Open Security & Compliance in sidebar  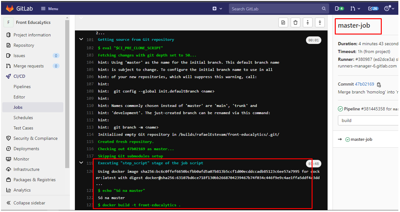35,138
